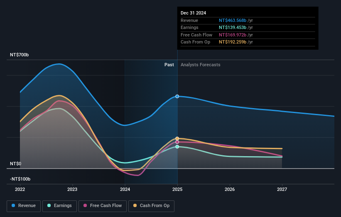Click the Analysts Forecasts label
This screenshot has height=217, width=341.
click(x=201, y=65)
